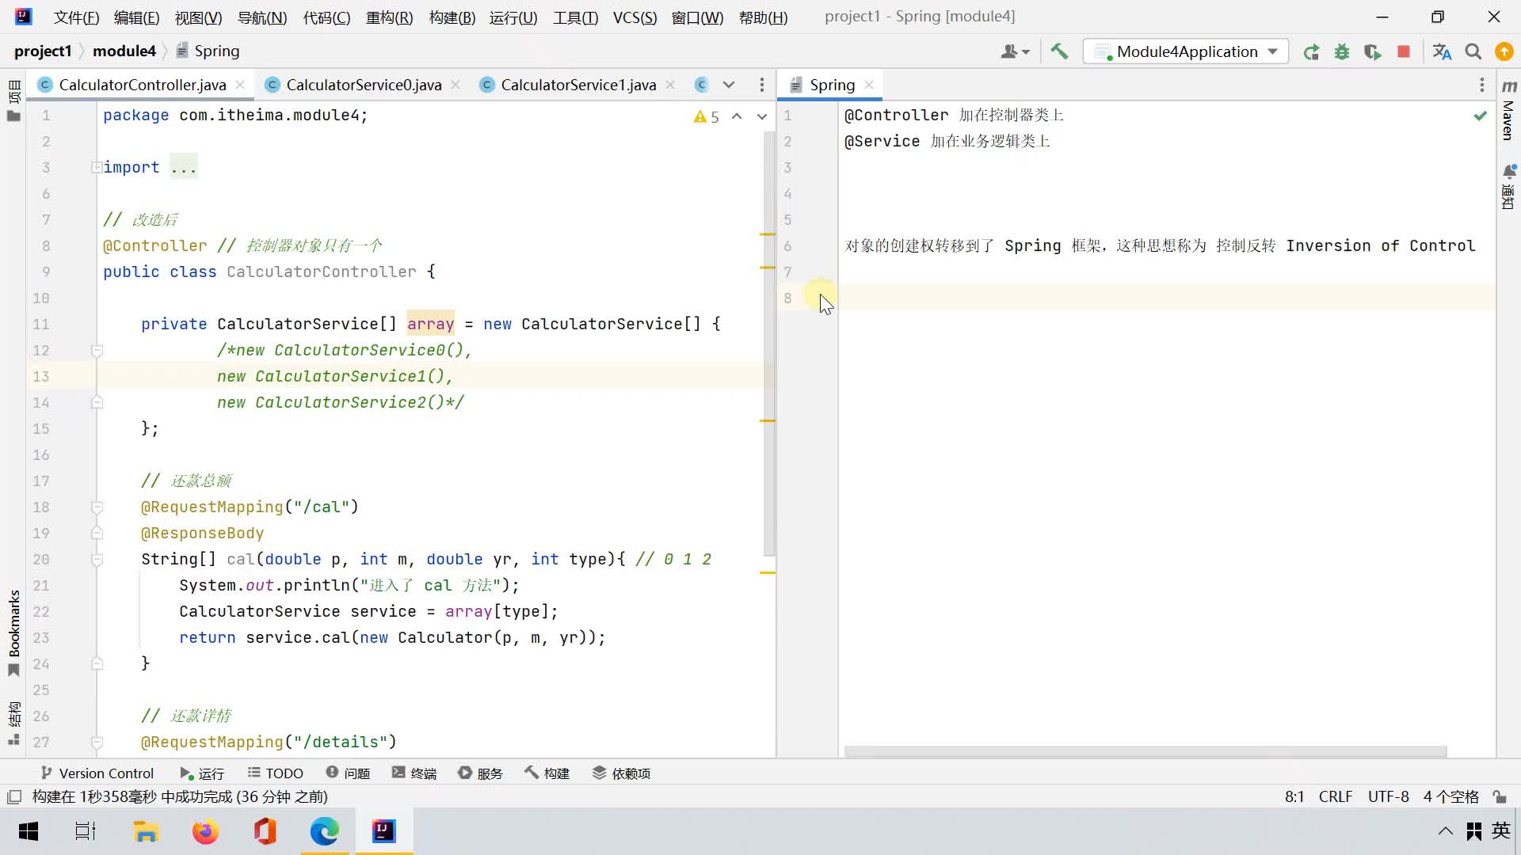
Task: Click the 5 warnings inspection indicator
Action: (x=707, y=116)
